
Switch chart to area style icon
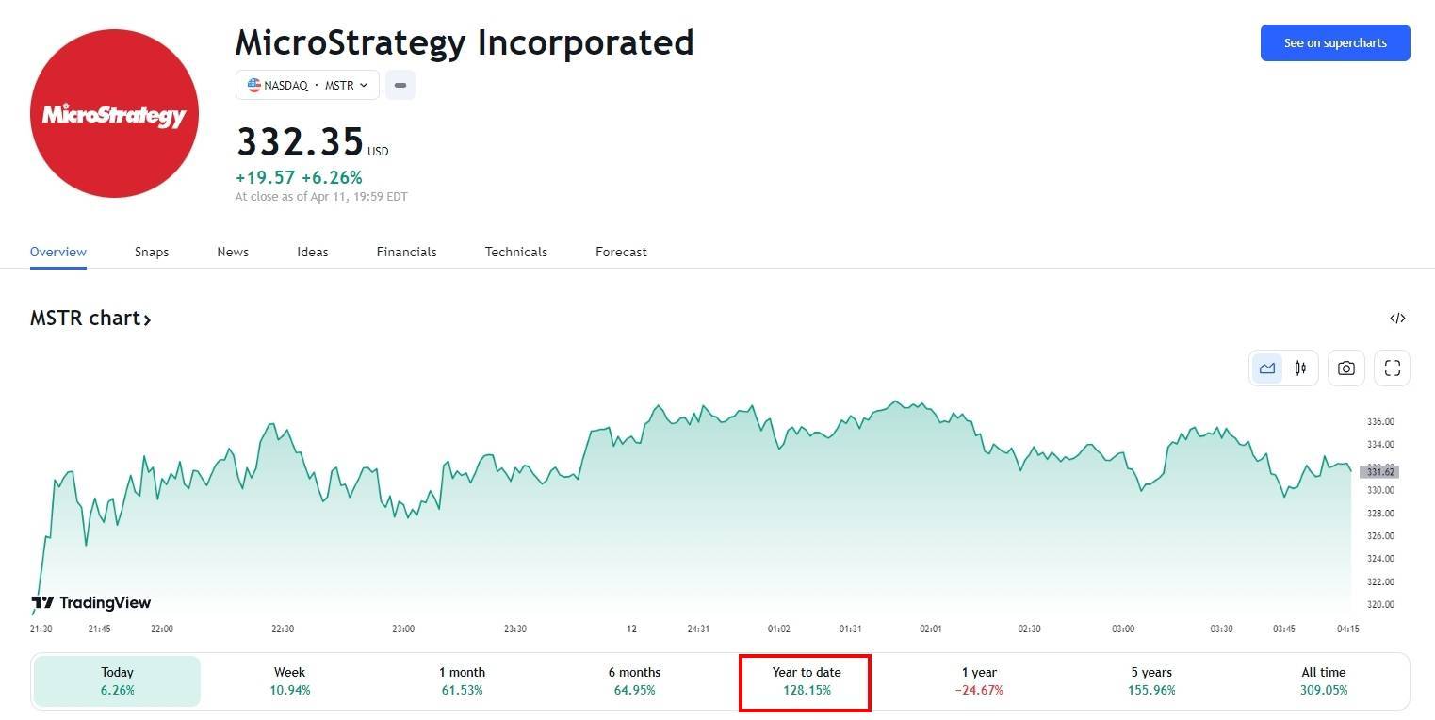point(1267,368)
